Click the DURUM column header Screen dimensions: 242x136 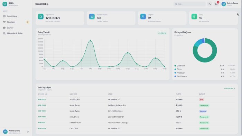(x=202, y=94)
